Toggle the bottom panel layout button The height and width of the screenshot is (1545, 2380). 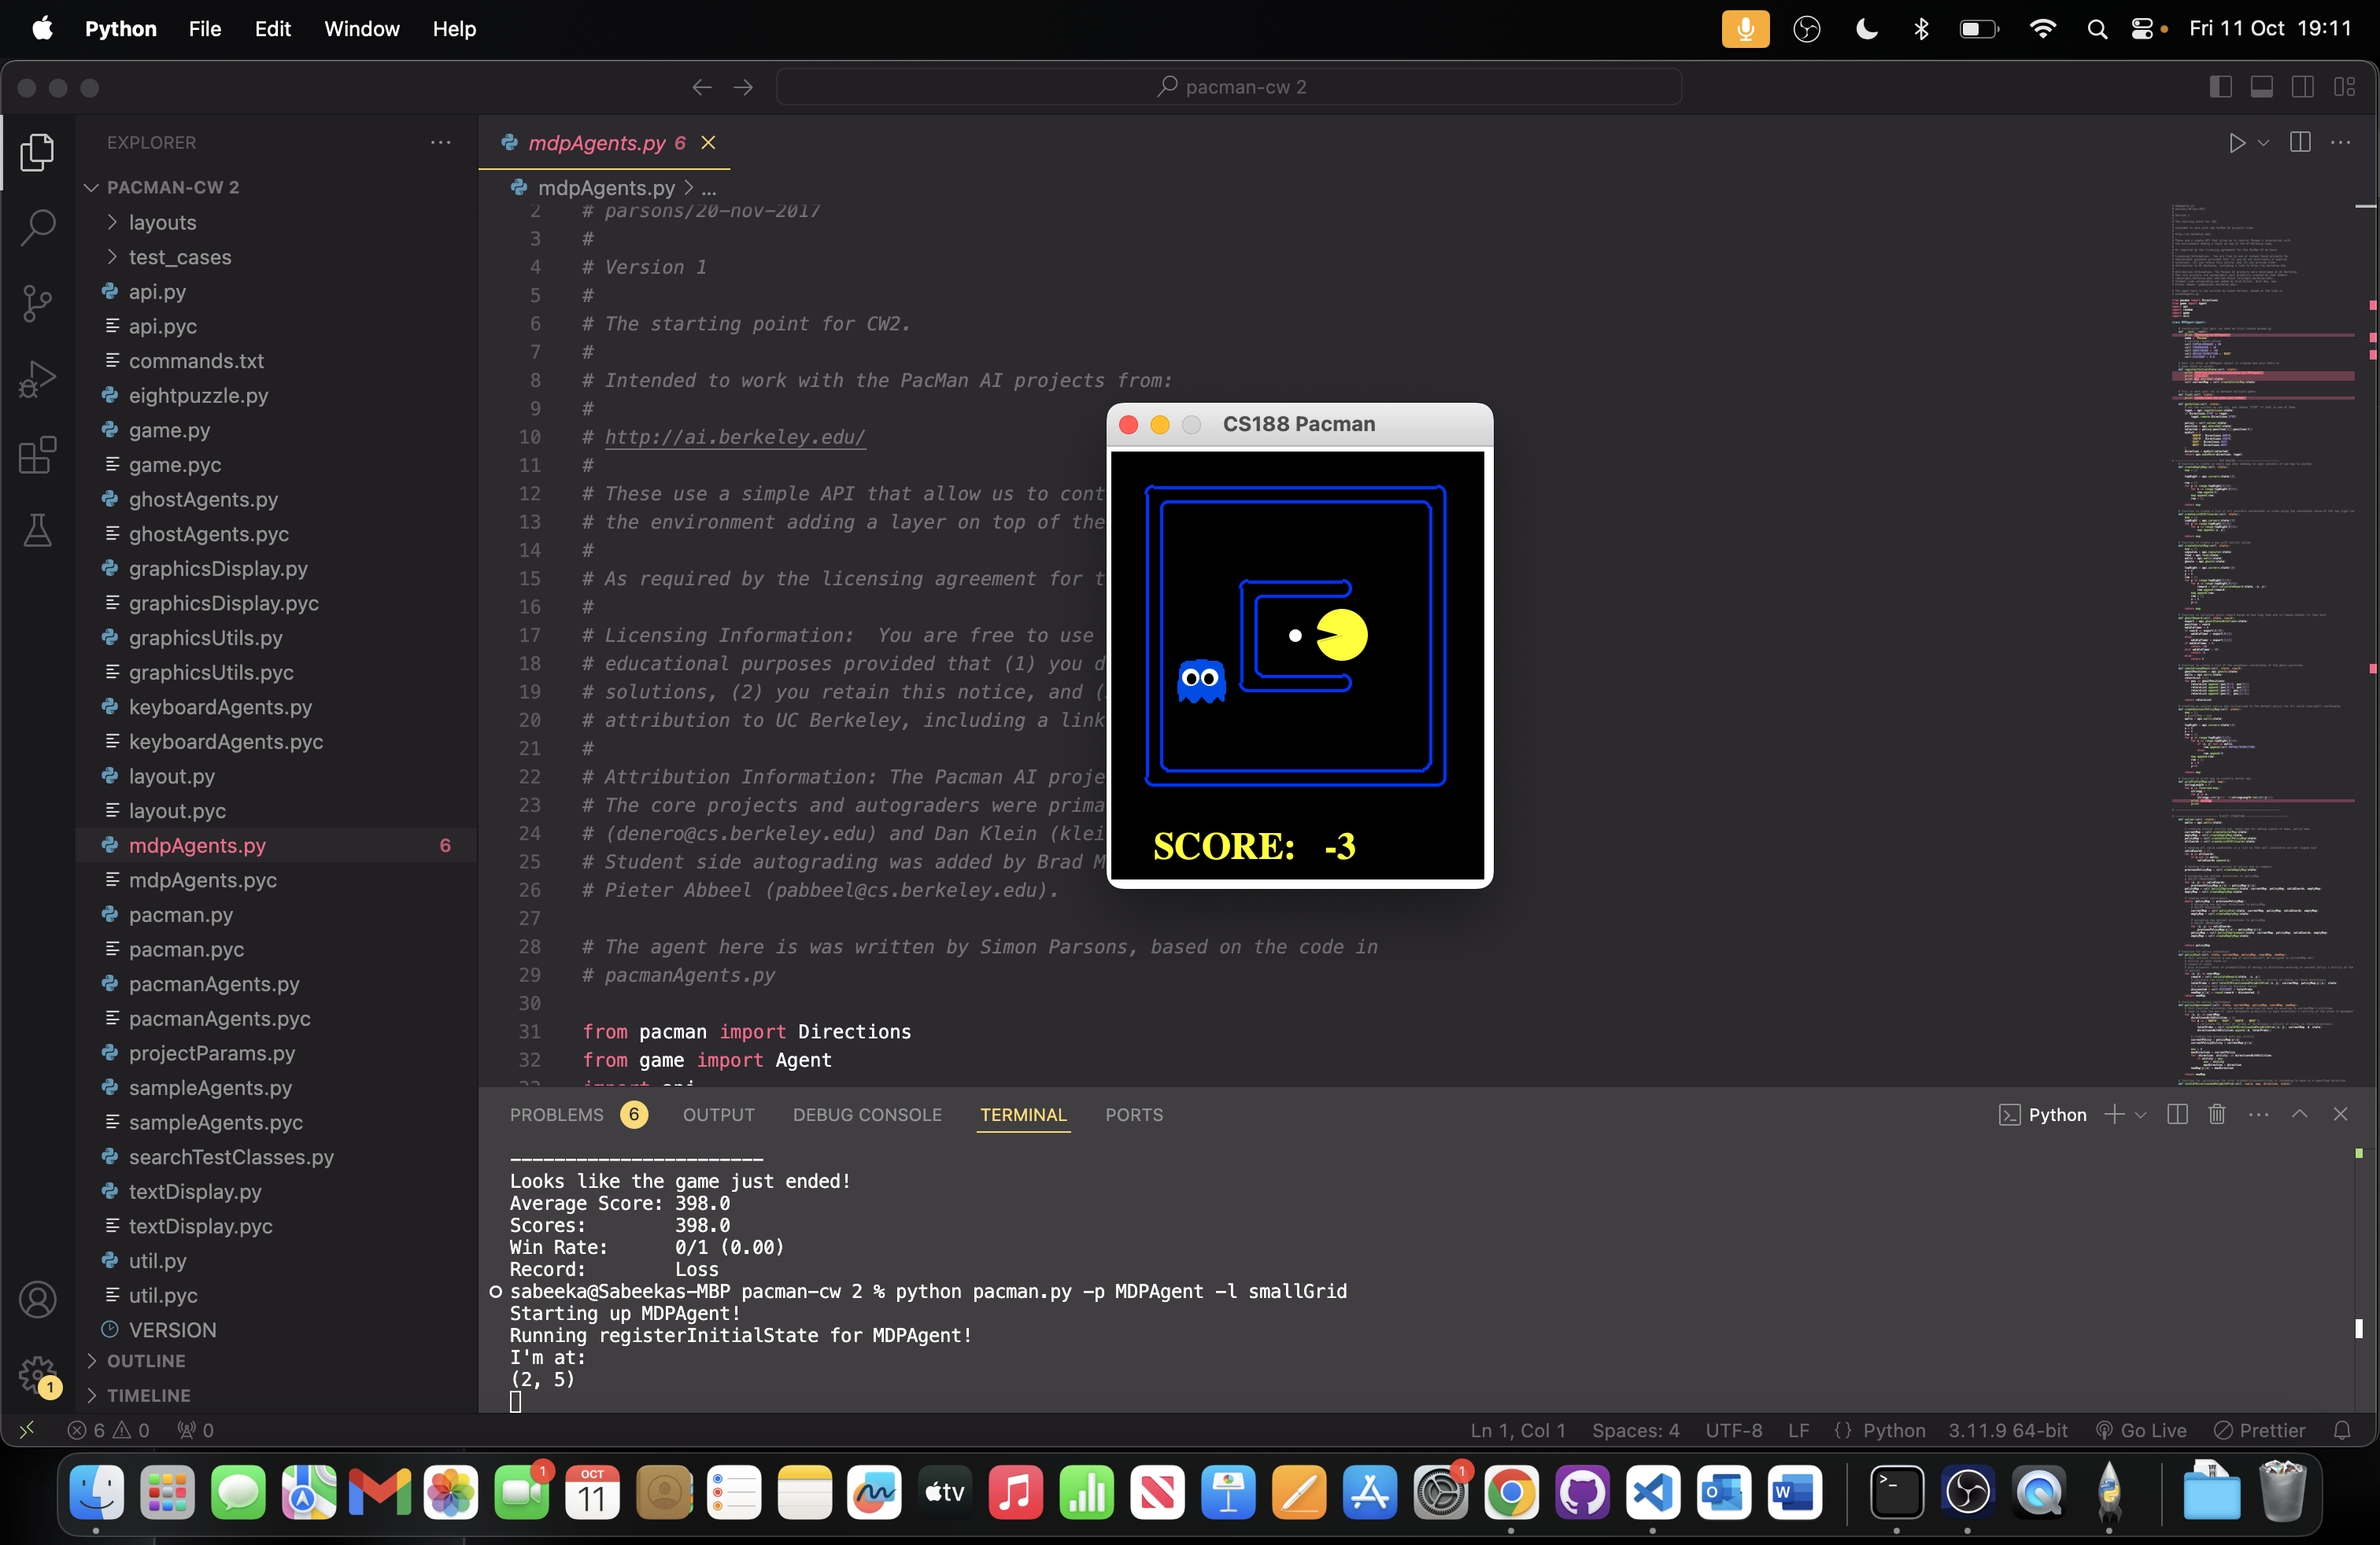pyautogui.click(x=2261, y=88)
